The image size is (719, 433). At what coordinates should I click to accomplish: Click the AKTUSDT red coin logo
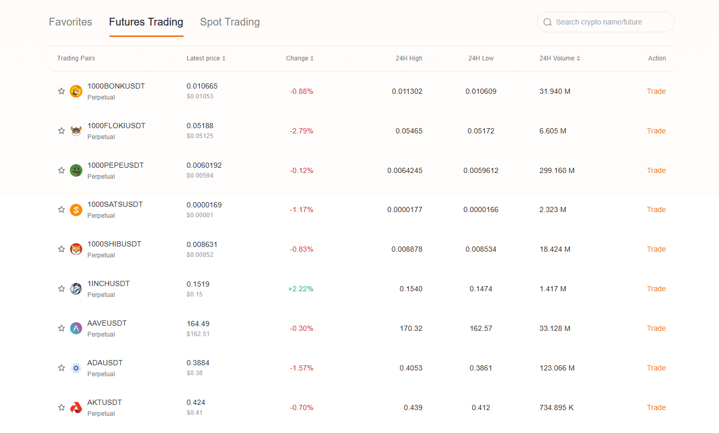click(x=76, y=407)
